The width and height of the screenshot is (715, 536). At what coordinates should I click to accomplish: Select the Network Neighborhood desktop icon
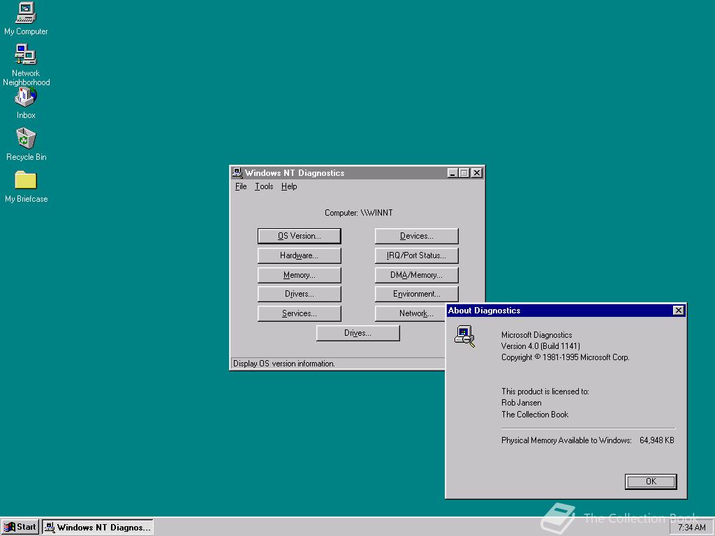(26, 64)
